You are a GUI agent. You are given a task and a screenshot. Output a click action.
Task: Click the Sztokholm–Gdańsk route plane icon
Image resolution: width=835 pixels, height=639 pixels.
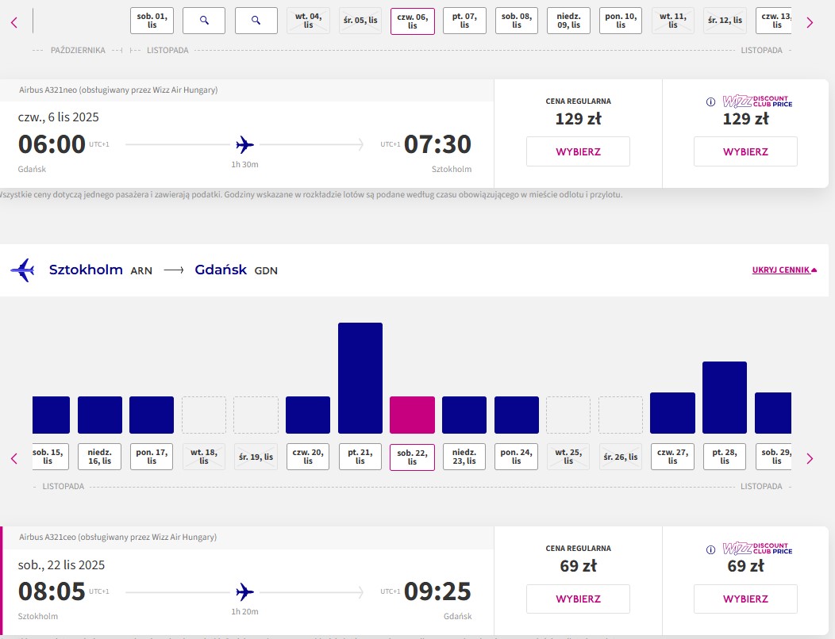coord(23,270)
